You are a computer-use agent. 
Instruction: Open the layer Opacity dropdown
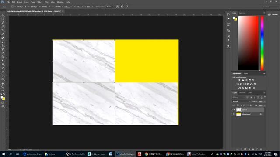tap(264, 101)
